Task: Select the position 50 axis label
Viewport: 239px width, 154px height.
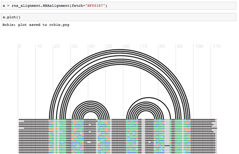Action: [109, 46]
